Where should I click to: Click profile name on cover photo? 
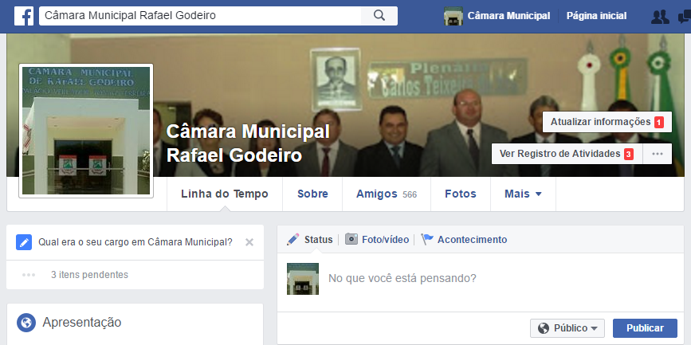pyautogui.click(x=248, y=143)
